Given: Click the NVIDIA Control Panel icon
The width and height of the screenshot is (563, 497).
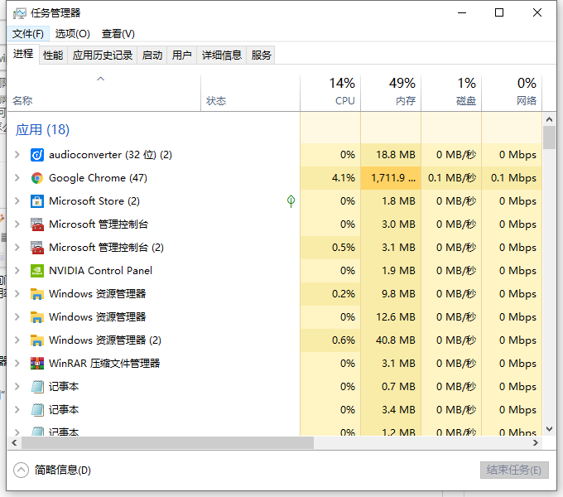Looking at the screenshot, I should point(36,271).
